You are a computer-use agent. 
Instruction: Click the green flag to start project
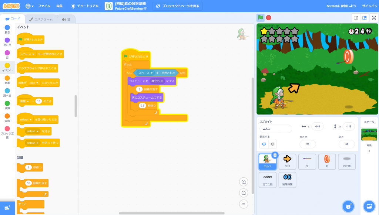click(261, 17)
